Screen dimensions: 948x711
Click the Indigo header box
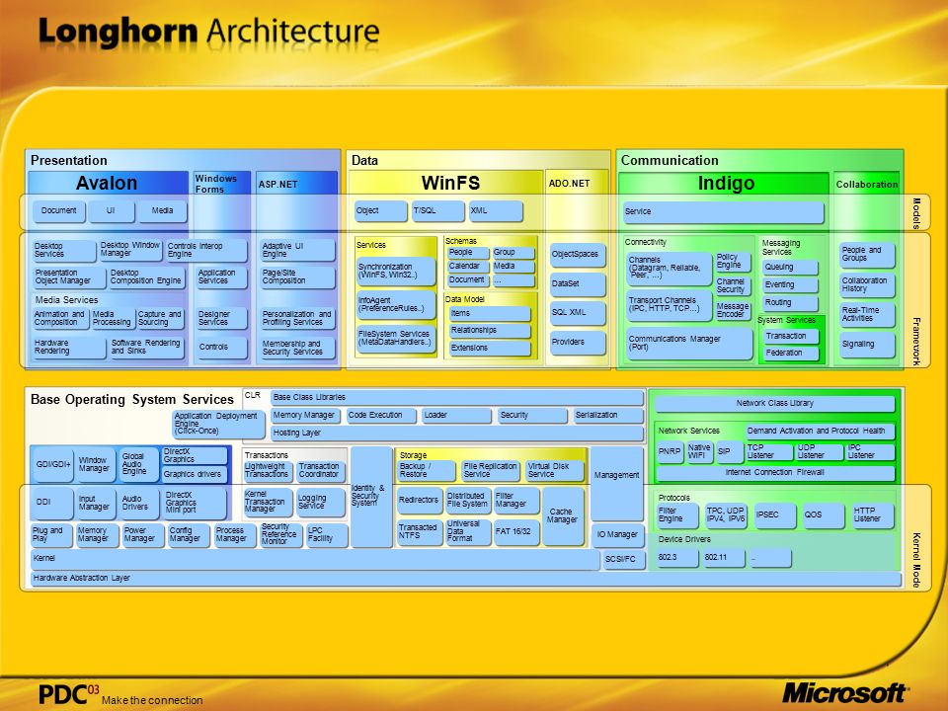723,183
